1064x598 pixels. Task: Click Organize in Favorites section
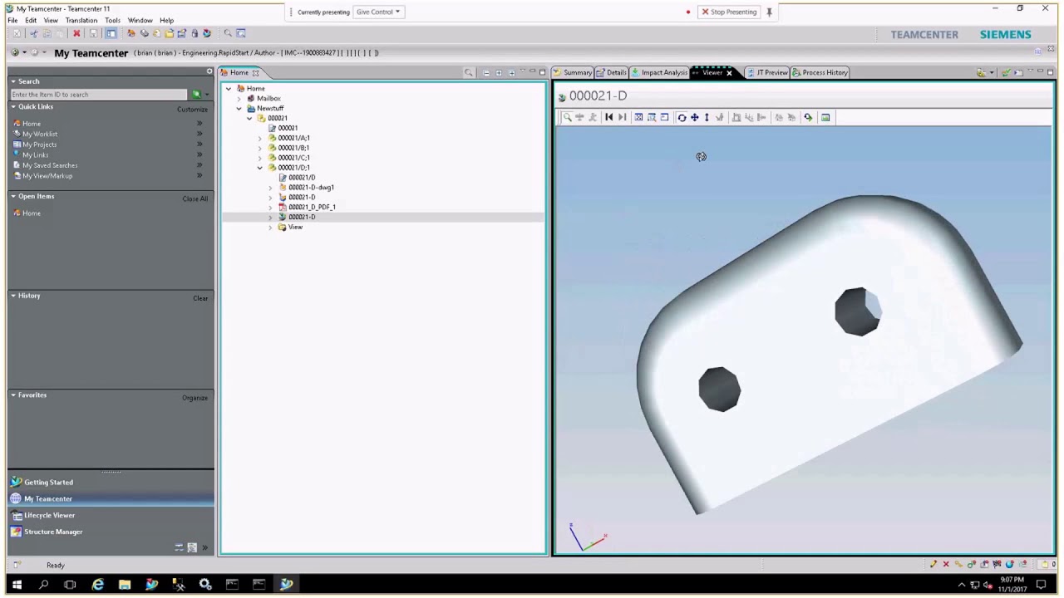tap(195, 398)
